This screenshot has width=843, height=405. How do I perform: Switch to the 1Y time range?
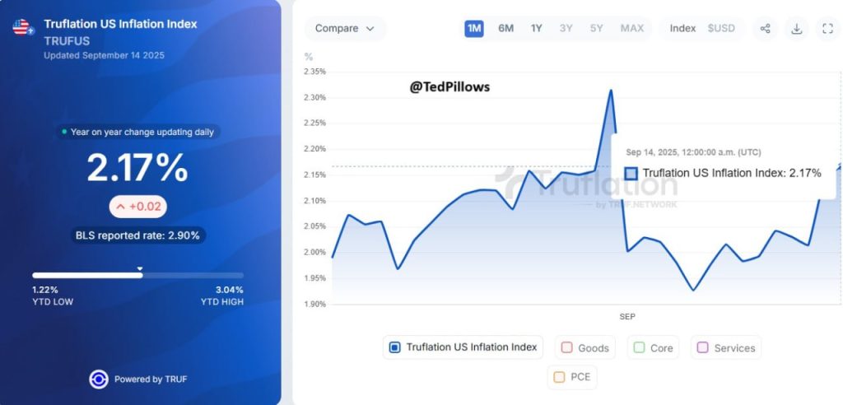[x=537, y=29]
